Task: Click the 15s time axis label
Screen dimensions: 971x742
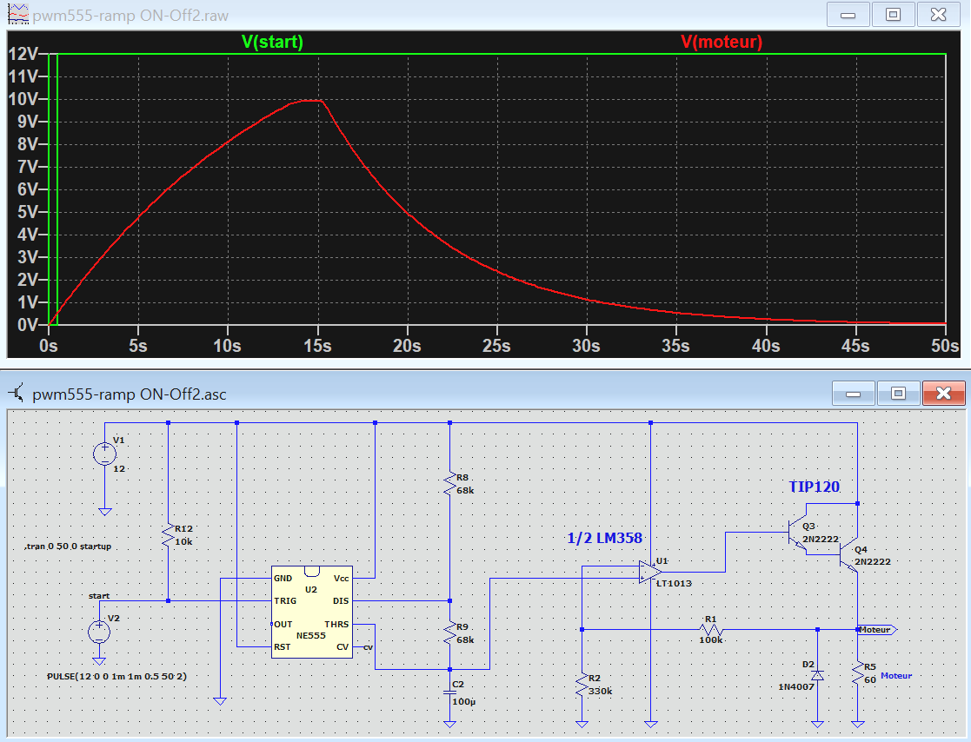Action: click(317, 345)
